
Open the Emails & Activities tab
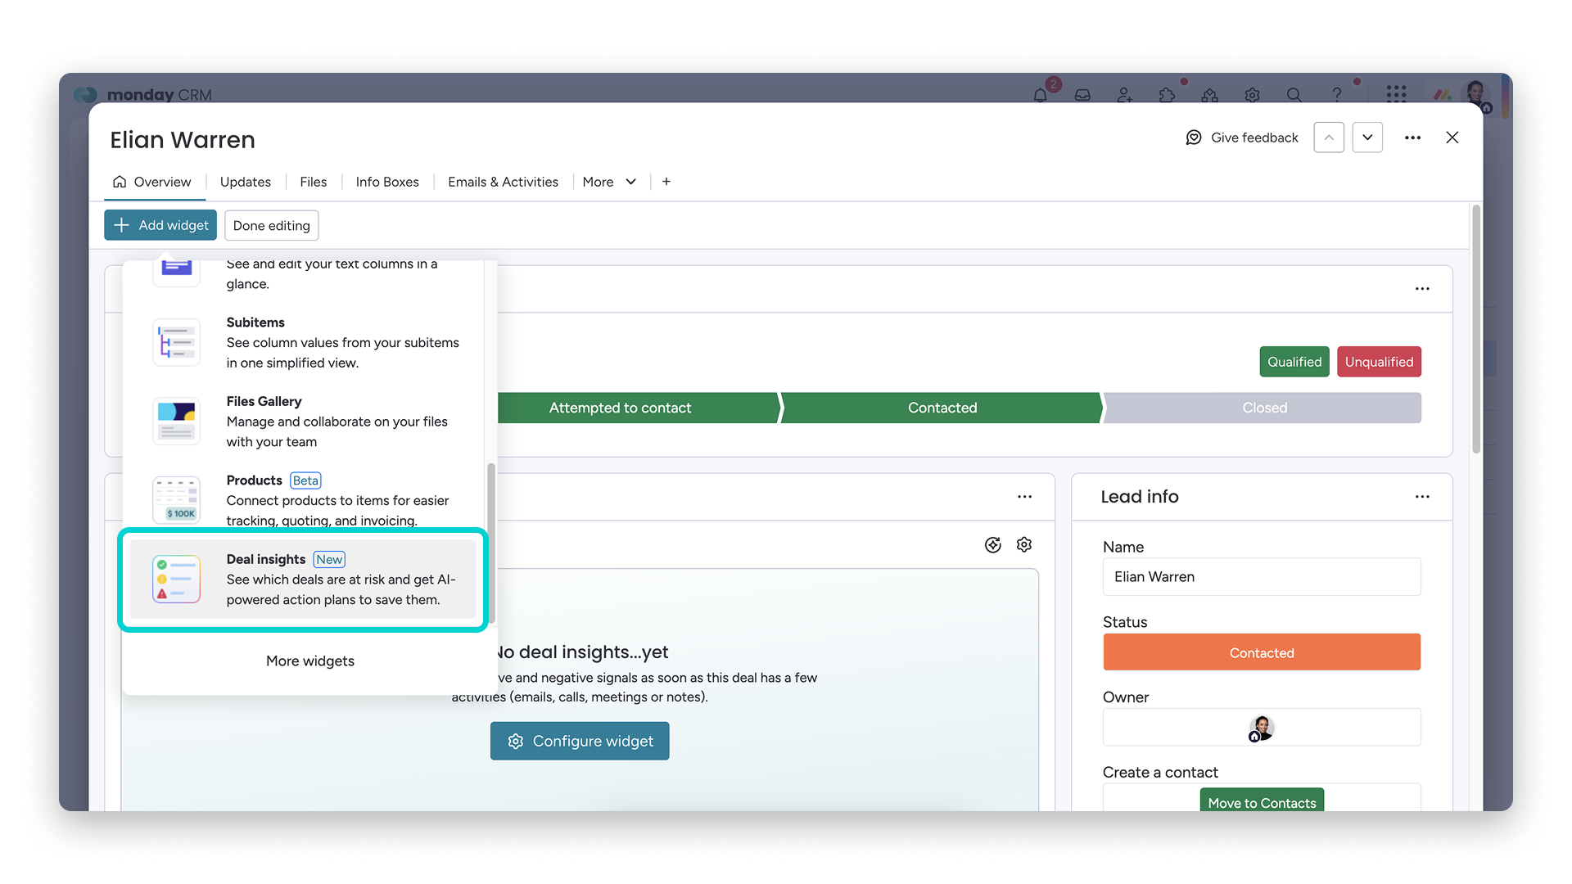coord(503,182)
